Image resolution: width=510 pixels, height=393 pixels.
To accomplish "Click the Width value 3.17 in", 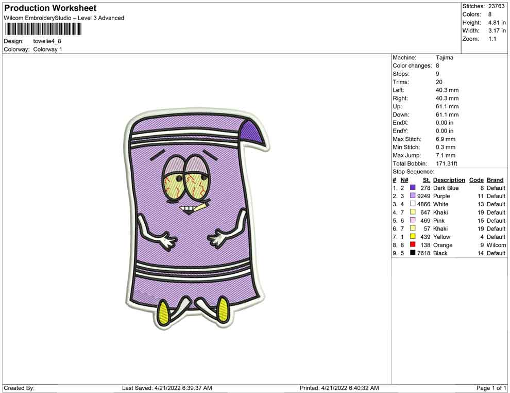I will 497,30.
